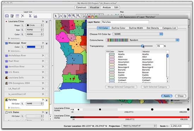Viewport: 194px width, 131px height.
Task: Click the Transparency slider handle
Action: (143, 46)
